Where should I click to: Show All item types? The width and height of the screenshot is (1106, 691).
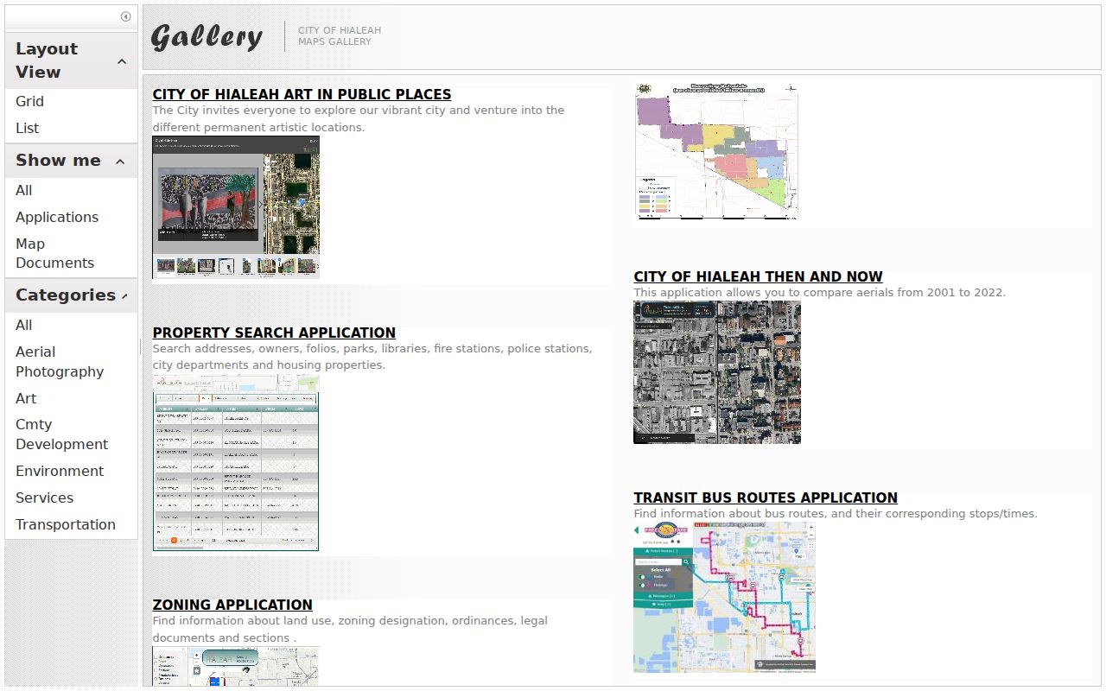point(23,190)
